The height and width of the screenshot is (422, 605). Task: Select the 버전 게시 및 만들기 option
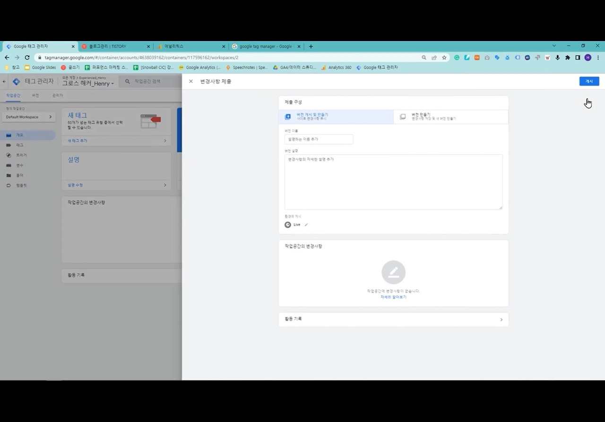(x=336, y=117)
